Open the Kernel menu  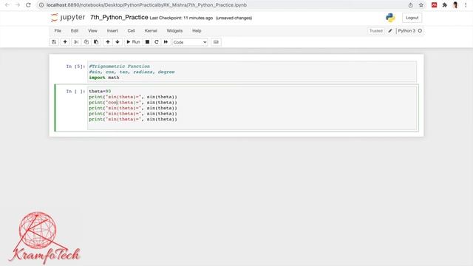pyautogui.click(x=151, y=31)
